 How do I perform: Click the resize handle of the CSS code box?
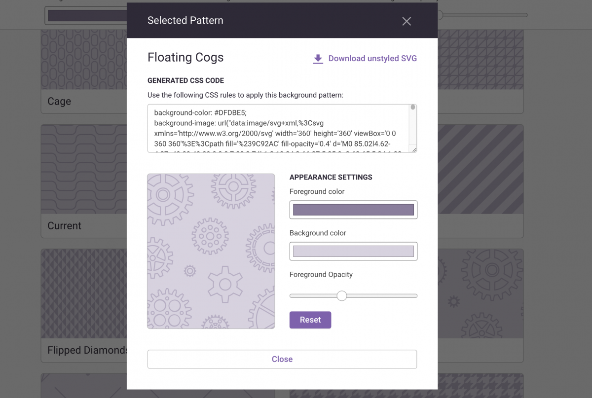(x=413, y=149)
